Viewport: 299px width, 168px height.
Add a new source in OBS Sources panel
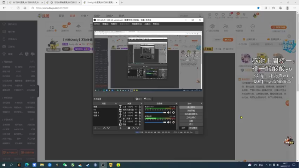tap(120, 128)
